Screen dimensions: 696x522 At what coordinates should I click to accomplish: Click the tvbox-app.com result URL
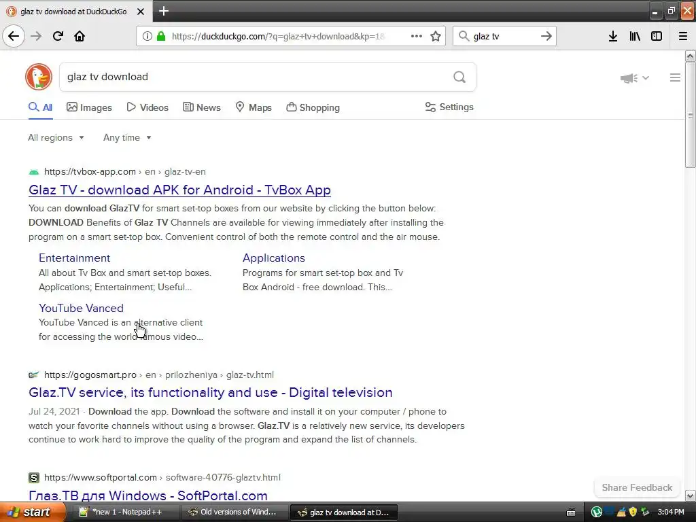[125, 172]
